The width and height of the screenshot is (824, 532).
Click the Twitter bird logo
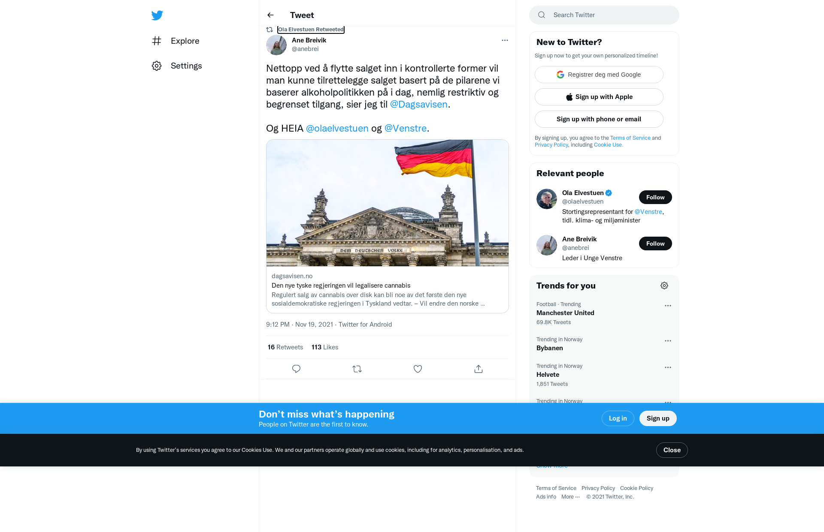(157, 15)
